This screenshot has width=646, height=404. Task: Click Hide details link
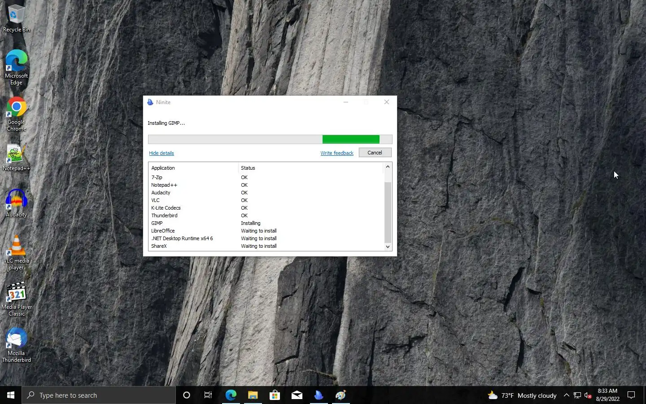tap(161, 153)
